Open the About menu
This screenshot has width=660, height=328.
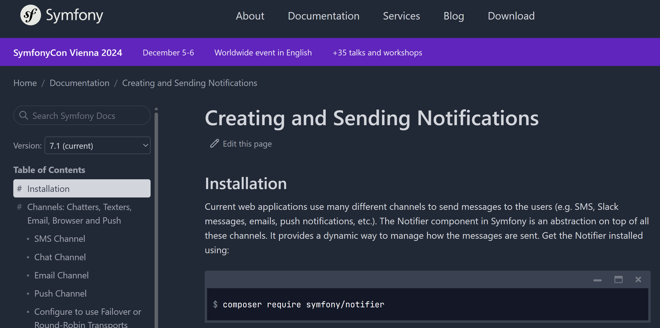tap(250, 16)
